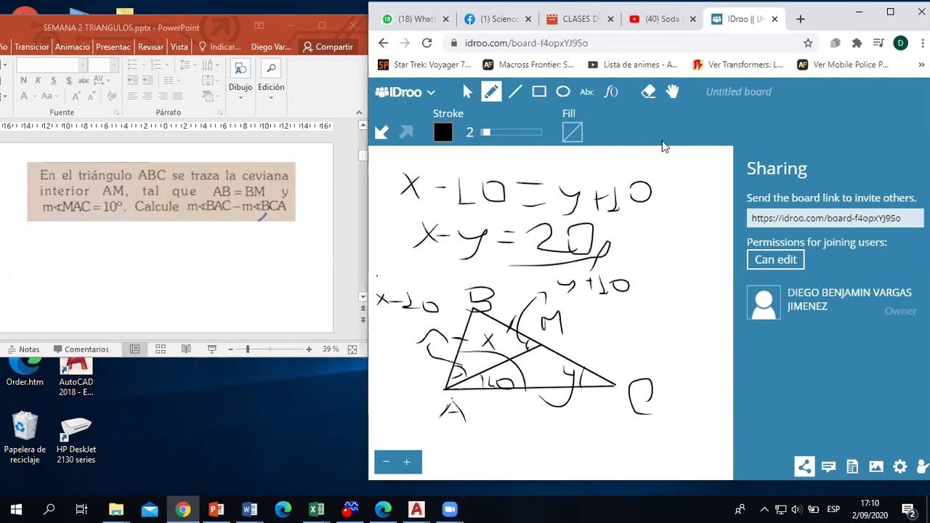Image resolution: width=930 pixels, height=523 pixels.
Task: Open Revisar ribbon tab
Action: pos(150,46)
